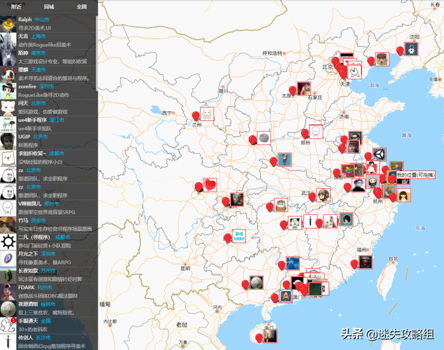444x350 pixels.
Task: Click the white blob avatar near 郑州
Action: [x=316, y=132]
